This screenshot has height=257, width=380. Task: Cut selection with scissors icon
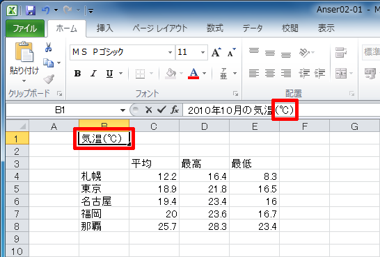click(x=49, y=47)
